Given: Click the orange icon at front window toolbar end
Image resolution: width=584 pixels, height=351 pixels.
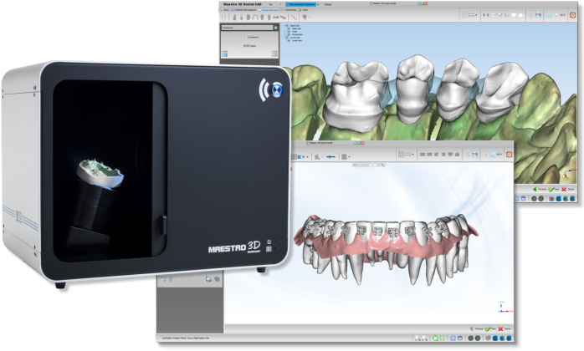Looking at the screenshot, I should 510,155.
